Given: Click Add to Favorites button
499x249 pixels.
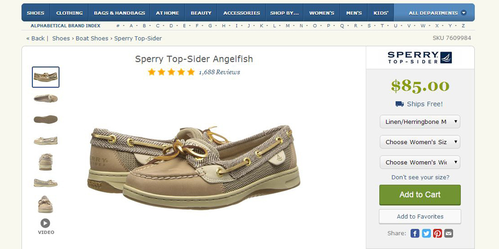Looking at the screenshot, I should click(x=420, y=217).
